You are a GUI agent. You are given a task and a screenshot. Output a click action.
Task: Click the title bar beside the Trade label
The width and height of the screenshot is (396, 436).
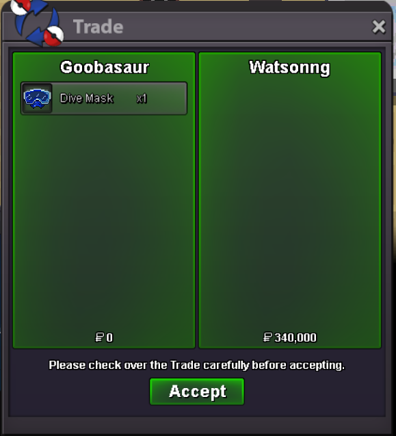[245, 27]
